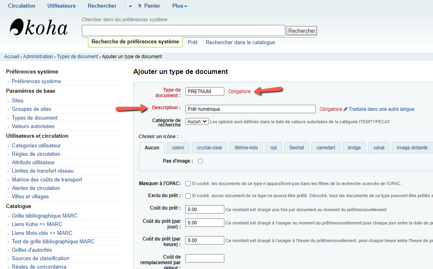
Task: Click into the system preferences search field
Action: 183,31
